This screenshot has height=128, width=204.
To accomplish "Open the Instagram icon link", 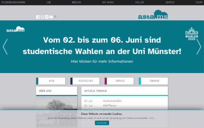I will pyautogui.click(x=42, y=17).
